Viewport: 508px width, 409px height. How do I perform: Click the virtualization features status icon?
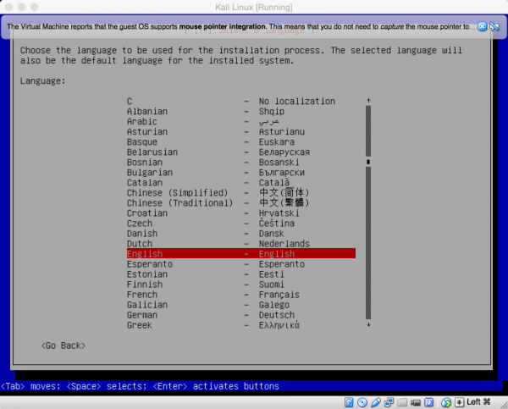click(429, 402)
